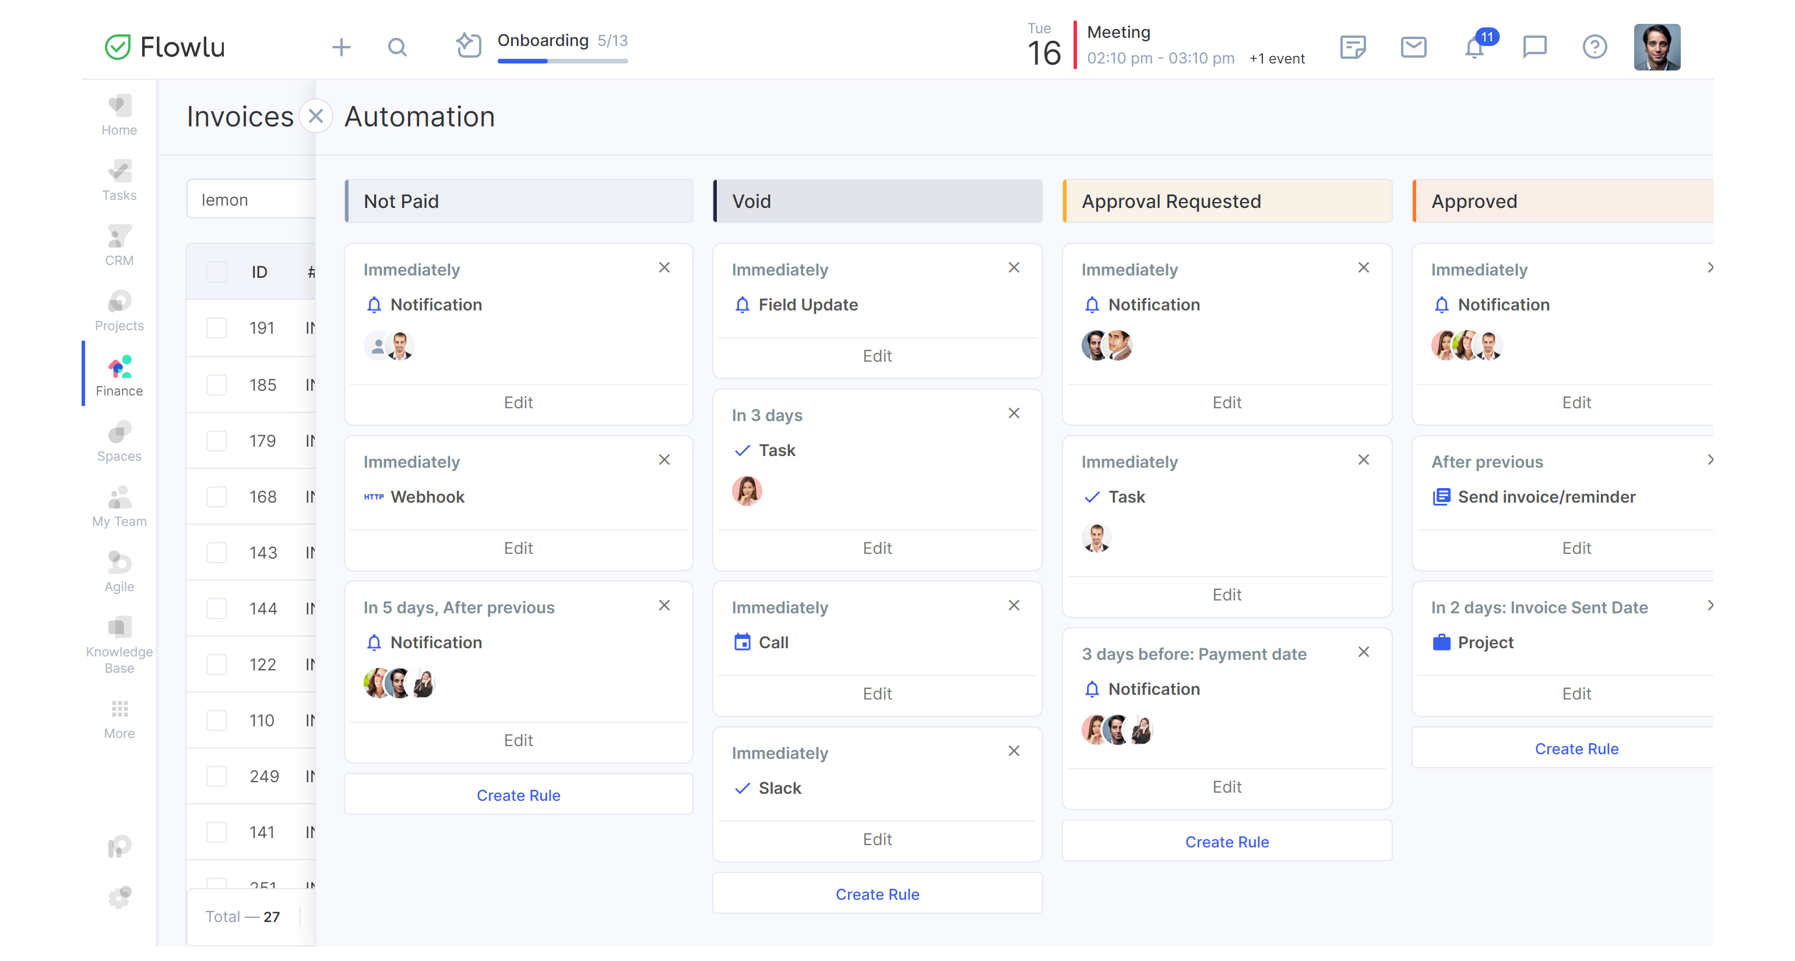The image size is (1795, 961).
Task: Tick checkbox for invoice 179
Action: pos(217,440)
